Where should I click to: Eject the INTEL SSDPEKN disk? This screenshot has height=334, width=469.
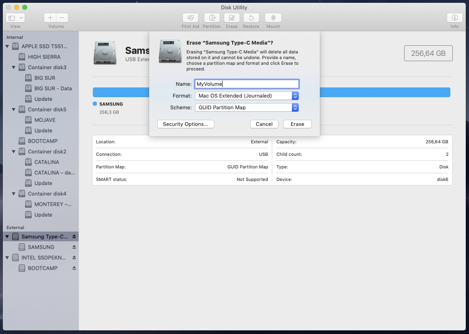pos(74,257)
